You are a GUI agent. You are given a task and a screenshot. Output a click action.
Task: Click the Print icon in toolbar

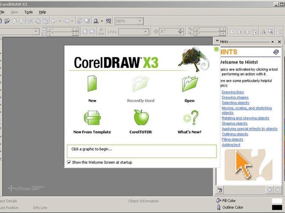[x=22, y=21]
